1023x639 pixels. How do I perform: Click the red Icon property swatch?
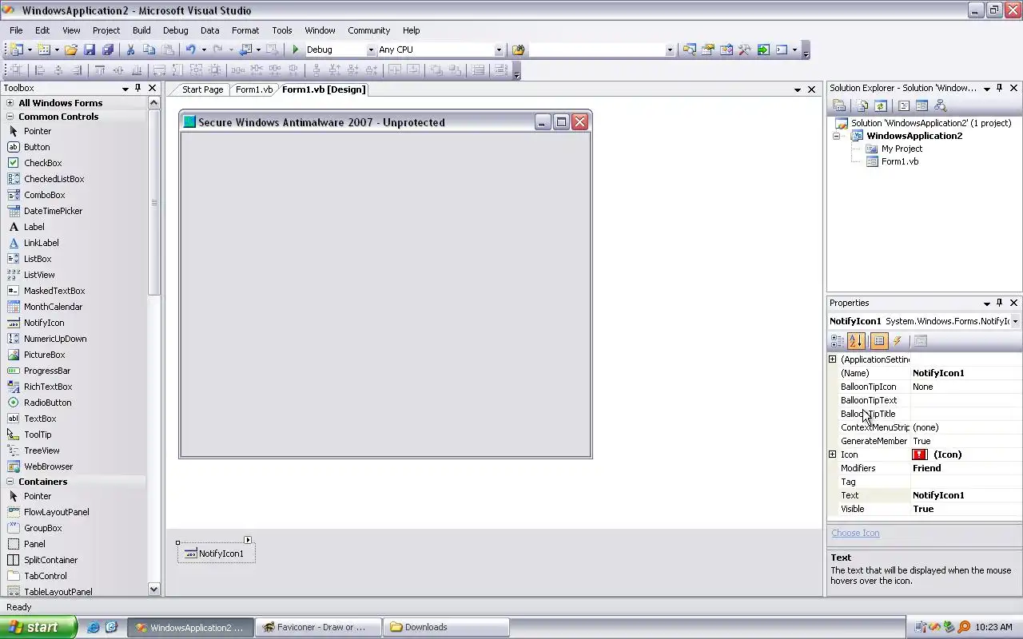920,454
